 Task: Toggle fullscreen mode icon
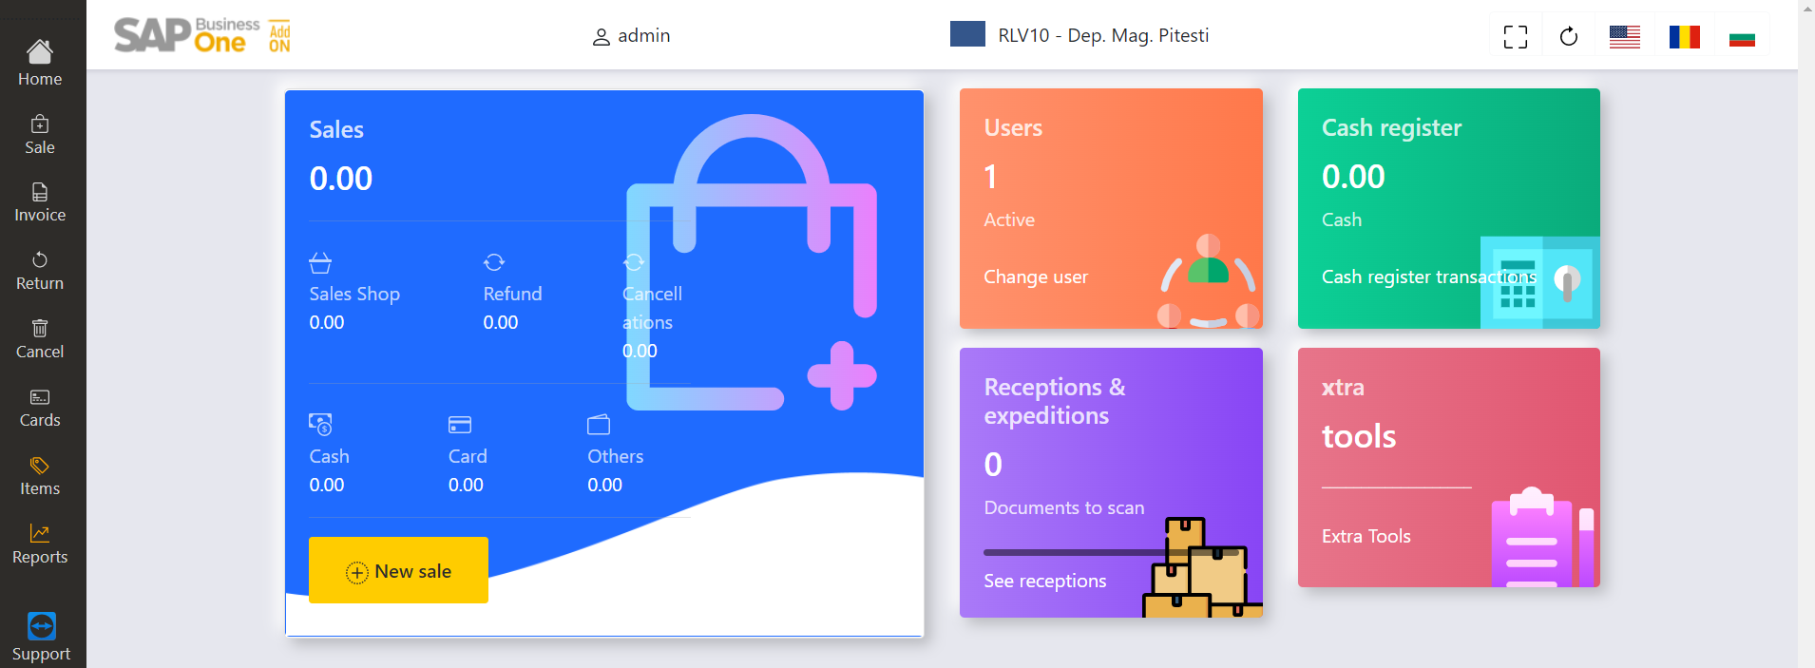(1516, 37)
